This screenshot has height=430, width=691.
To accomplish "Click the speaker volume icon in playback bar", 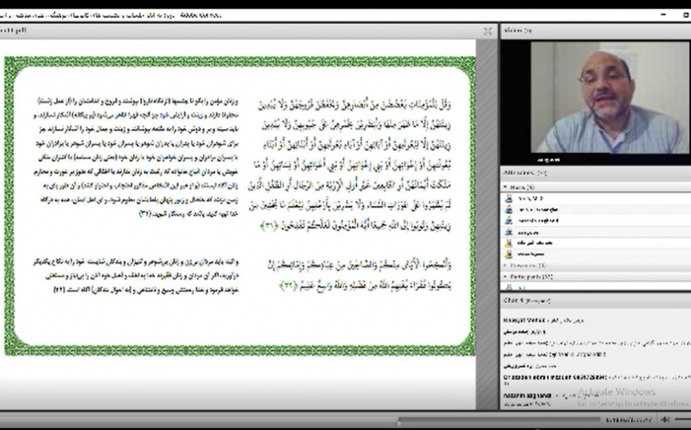I will [x=666, y=418].
